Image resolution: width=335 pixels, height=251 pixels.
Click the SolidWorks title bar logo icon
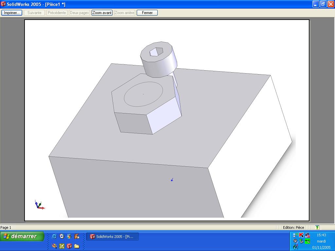tap(3, 4)
